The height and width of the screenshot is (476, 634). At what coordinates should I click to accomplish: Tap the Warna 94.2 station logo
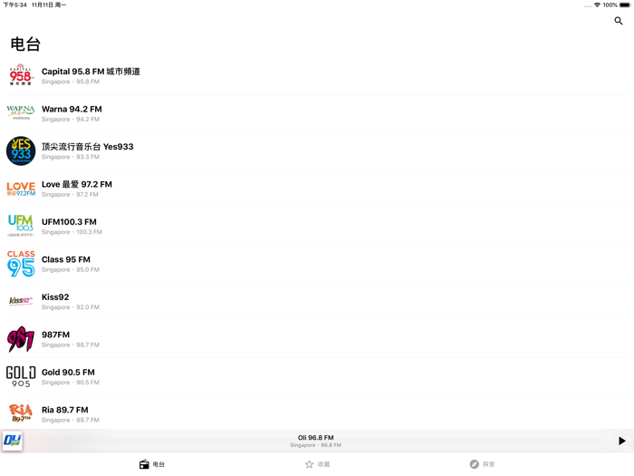point(21,112)
